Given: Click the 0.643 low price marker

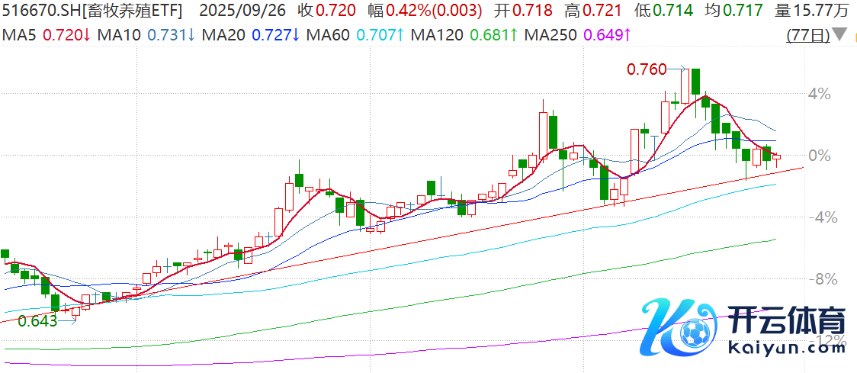Looking at the screenshot, I should 38,321.
